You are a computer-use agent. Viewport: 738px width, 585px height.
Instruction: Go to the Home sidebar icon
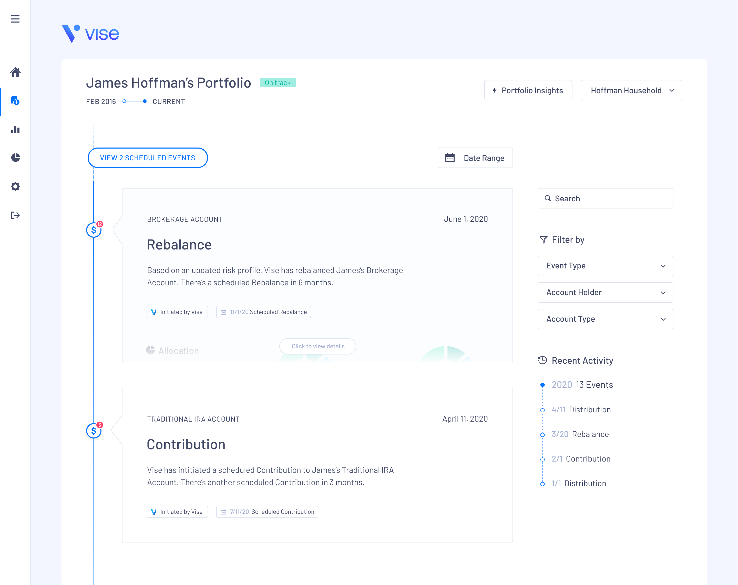click(x=15, y=72)
